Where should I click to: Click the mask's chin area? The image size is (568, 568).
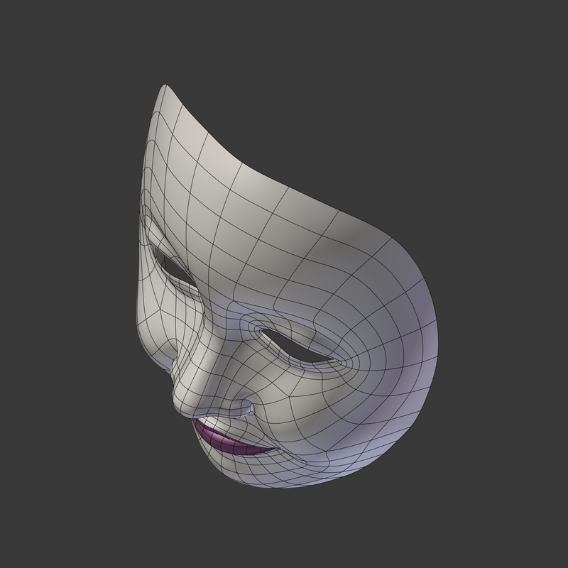click(259, 472)
